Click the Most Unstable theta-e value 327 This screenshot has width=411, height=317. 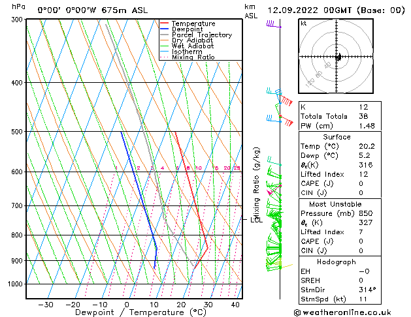click(x=366, y=222)
